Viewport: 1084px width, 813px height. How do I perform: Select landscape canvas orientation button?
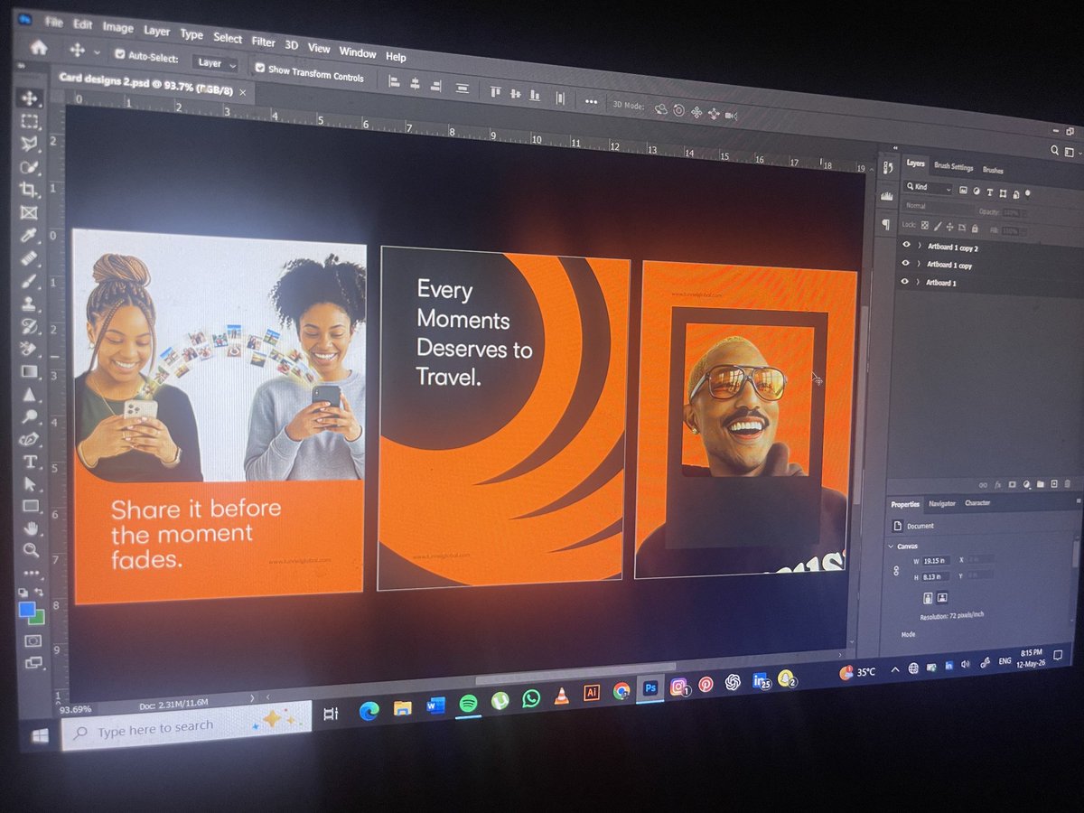[x=942, y=597]
